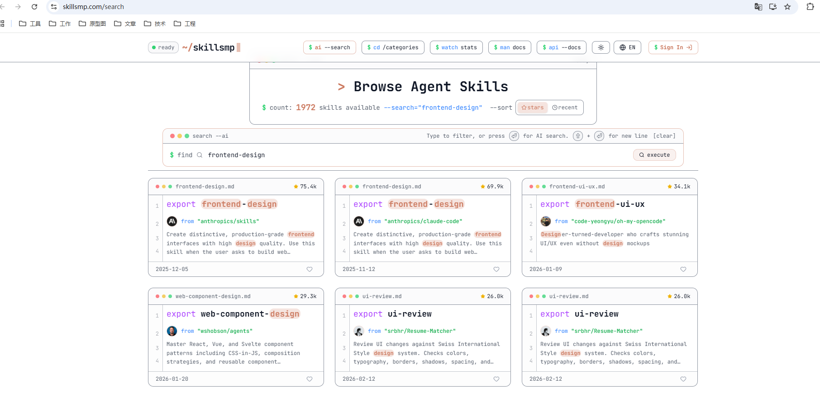
Task: Go to cd /categories page
Action: (x=393, y=47)
